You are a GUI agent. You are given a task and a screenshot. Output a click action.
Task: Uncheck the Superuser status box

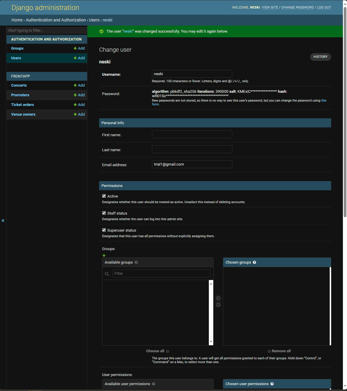[x=104, y=230]
